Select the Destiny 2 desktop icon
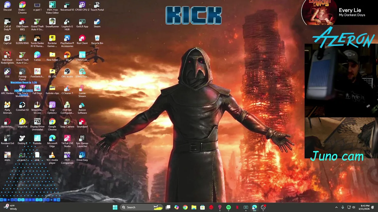 click(22, 140)
